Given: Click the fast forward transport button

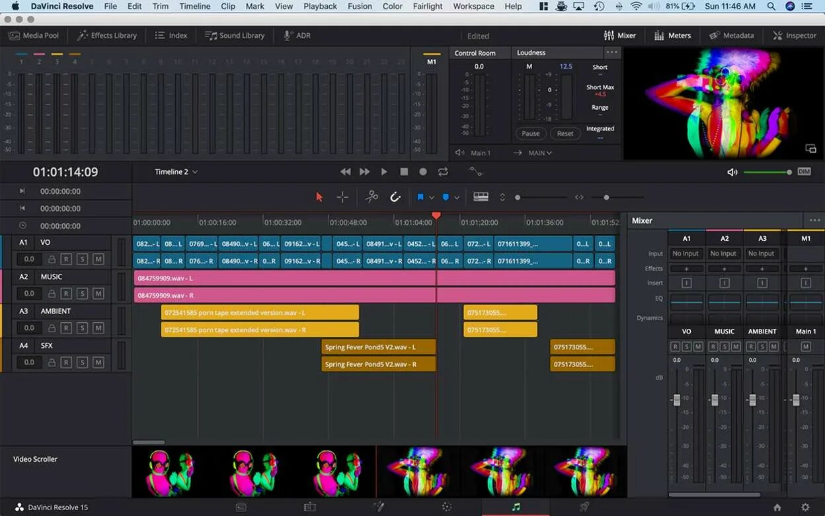Looking at the screenshot, I should point(364,172).
